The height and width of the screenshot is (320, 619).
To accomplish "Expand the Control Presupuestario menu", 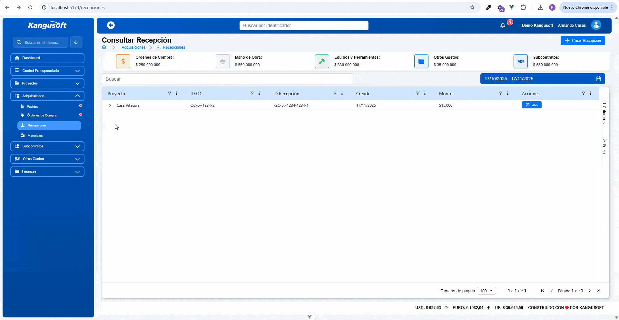I will pos(47,71).
